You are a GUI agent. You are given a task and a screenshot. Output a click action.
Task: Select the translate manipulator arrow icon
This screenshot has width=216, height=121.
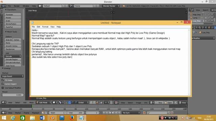tap(70, 103)
